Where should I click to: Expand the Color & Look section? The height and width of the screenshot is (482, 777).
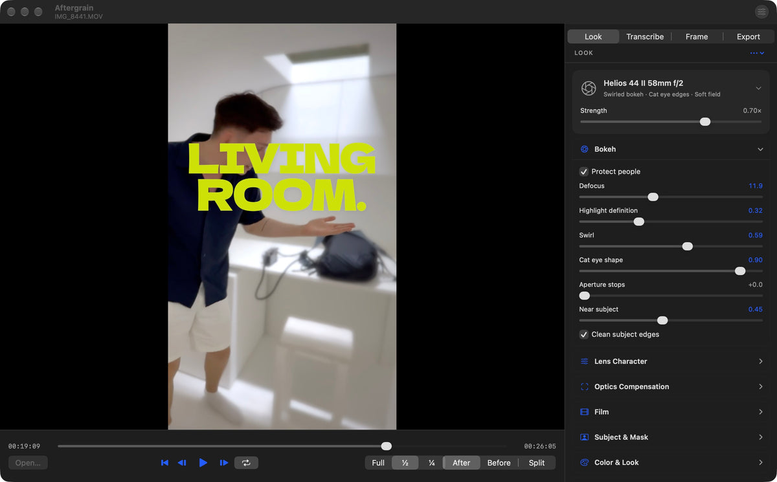click(760, 463)
